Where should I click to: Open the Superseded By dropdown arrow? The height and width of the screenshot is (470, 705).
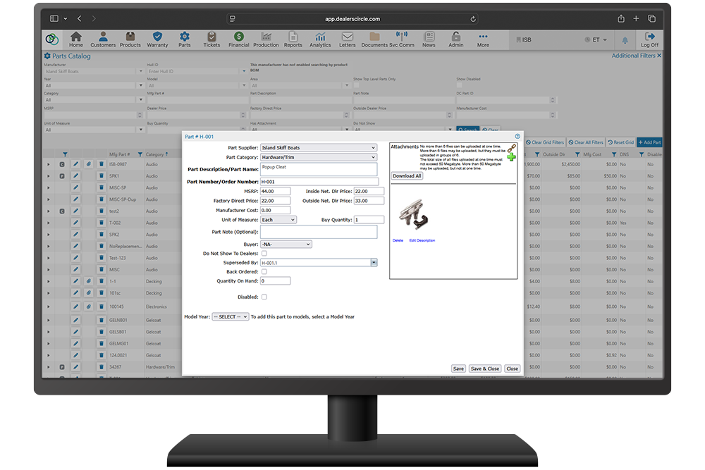coord(374,263)
